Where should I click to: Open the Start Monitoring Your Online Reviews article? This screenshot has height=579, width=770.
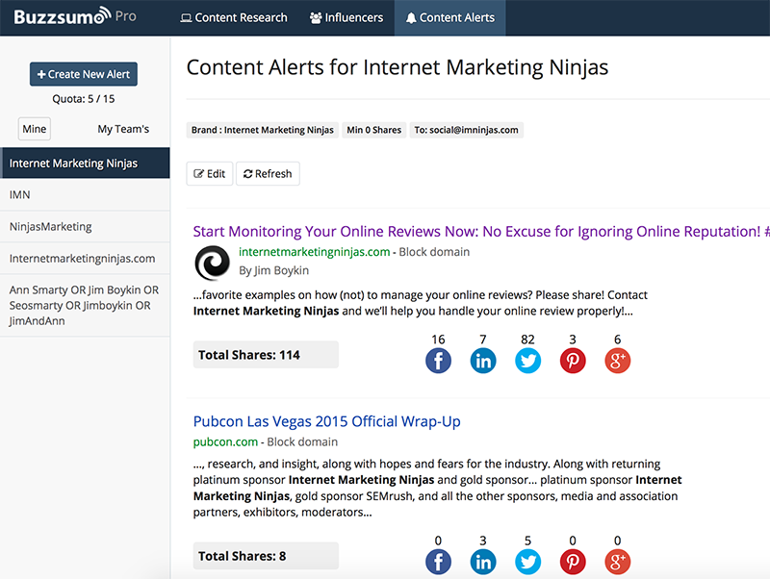[481, 231]
